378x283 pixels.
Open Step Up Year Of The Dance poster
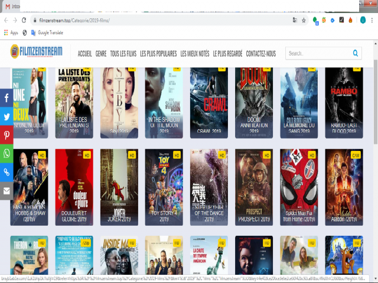pos(209,187)
